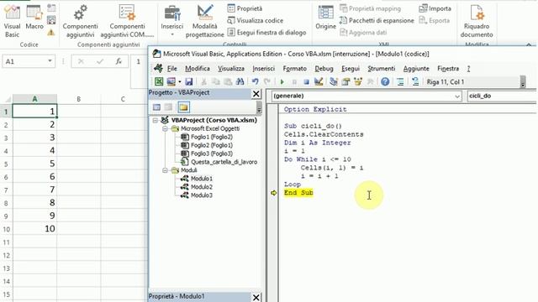Screen dimensions: 538x302
Task: Open the Name Box dropdown arrow
Action: 50,61
